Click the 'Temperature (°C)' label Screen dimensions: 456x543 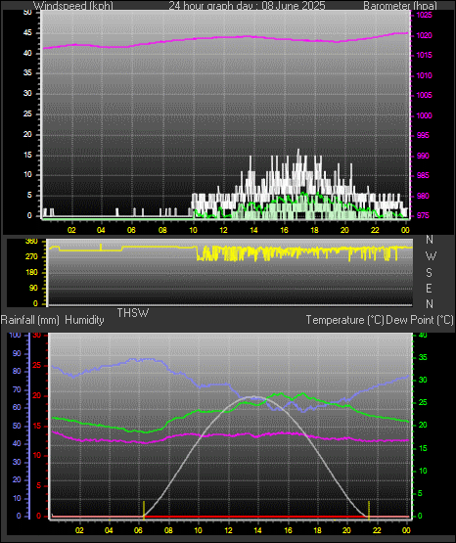point(344,320)
